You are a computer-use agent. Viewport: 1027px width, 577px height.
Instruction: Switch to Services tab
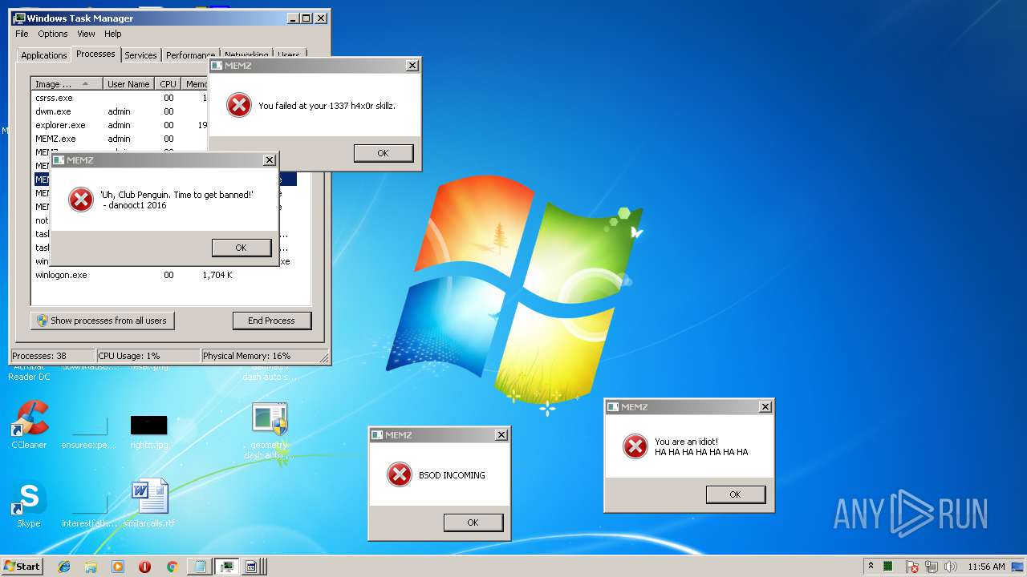(140, 55)
